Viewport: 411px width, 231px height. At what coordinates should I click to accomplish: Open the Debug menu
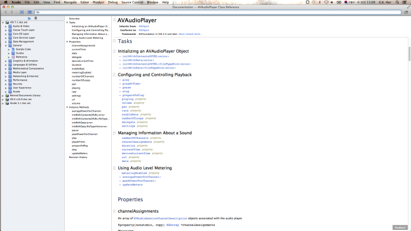click(x=113, y=2)
